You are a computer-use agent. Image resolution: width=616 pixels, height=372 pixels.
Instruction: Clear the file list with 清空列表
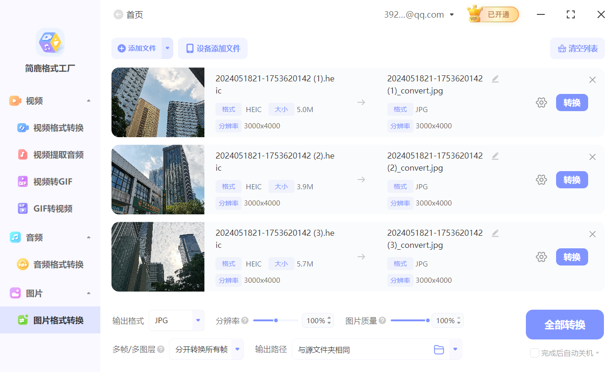[x=577, y=48]
